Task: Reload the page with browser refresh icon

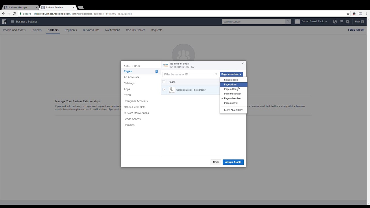Action: 14,14
